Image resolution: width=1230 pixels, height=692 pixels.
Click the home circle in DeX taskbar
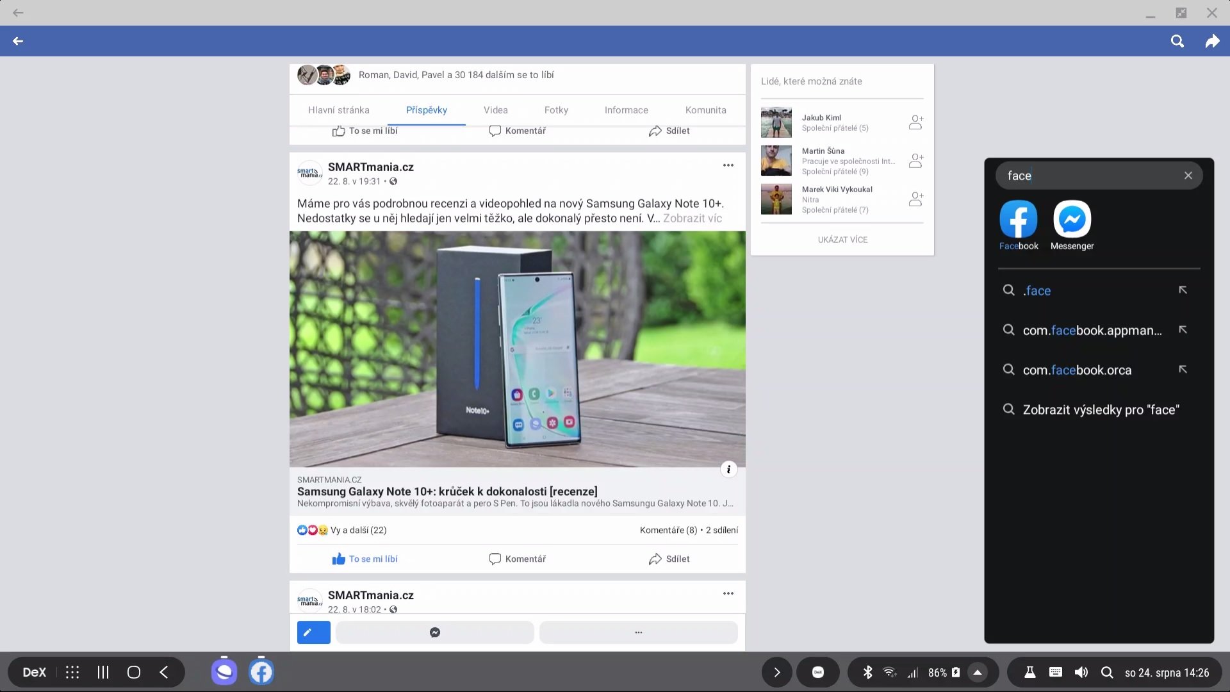point(134,672)
